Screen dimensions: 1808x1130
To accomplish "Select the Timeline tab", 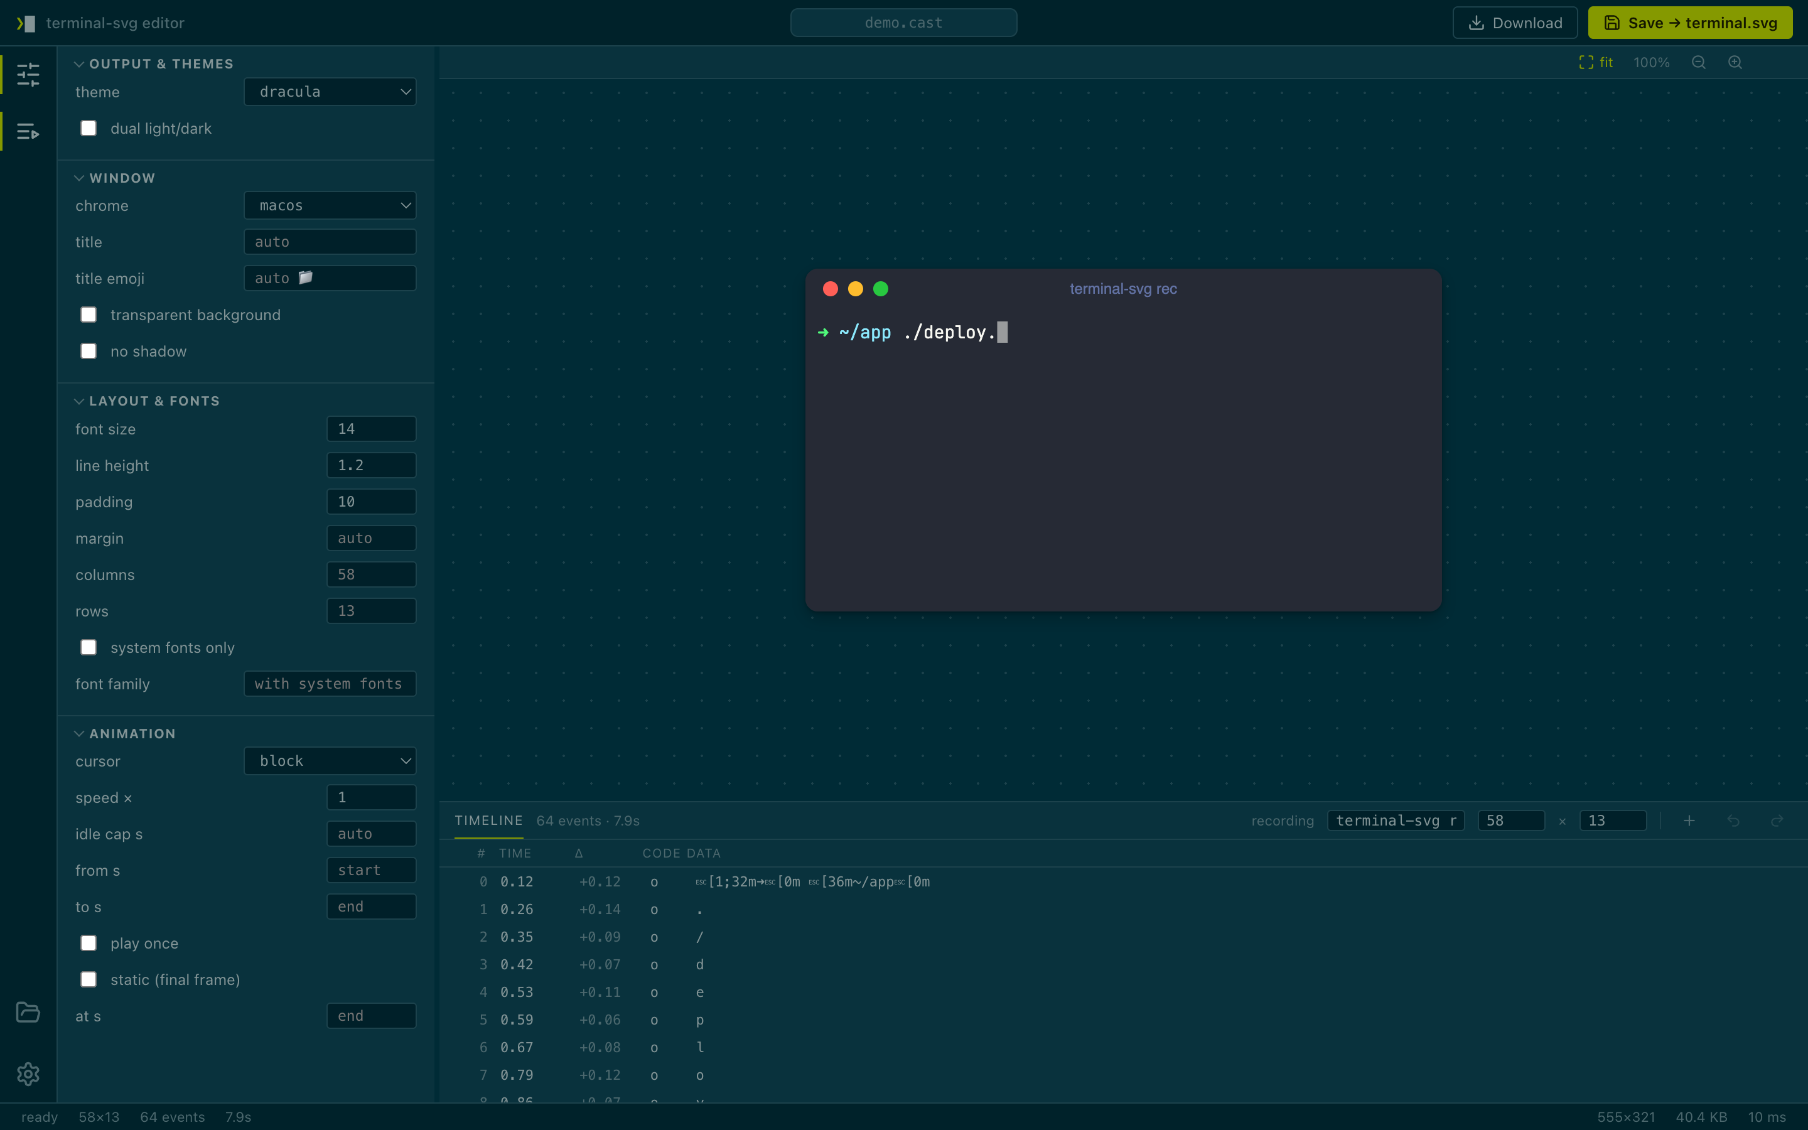I will (x=488, y=821).
